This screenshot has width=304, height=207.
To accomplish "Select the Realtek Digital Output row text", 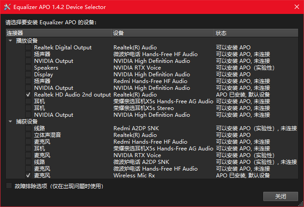I will point(63,48).
